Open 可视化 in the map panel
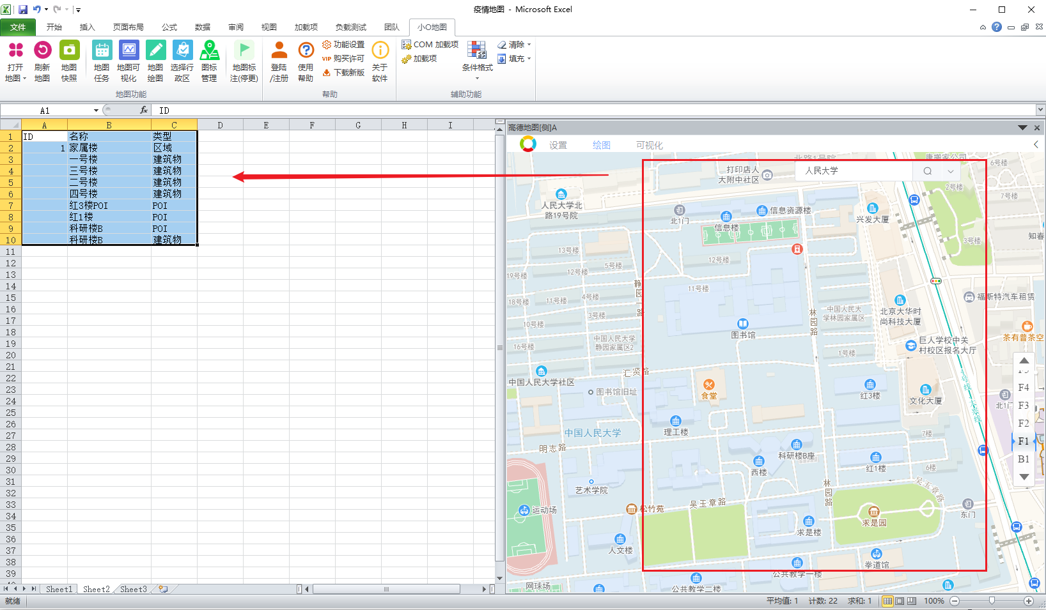The height and width of the screenshot is (610, 1046). tap(650, 145)
